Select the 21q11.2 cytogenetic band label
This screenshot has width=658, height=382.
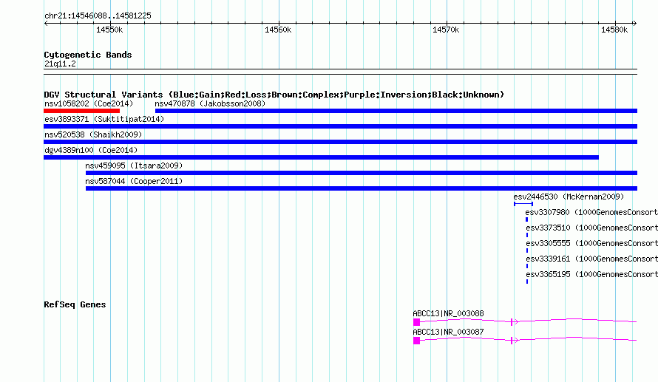pos(60,64)
